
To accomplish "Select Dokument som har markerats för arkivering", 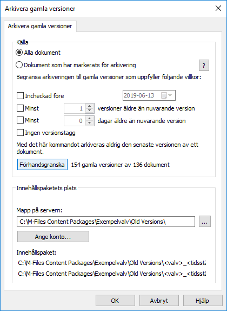I will (19, 65).
